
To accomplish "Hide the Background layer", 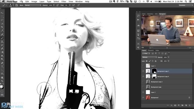I will click(143, 97).
